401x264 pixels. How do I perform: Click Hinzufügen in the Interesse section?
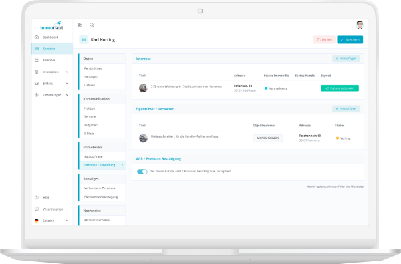coord(346,59)
